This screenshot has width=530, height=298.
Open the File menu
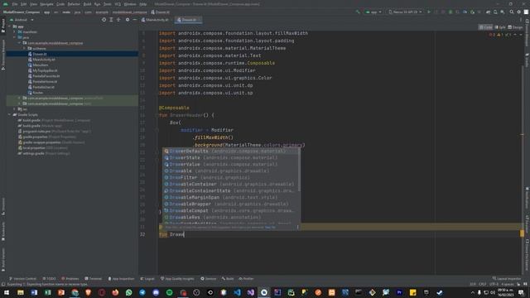pyautogui.click(x=15, y=4)
